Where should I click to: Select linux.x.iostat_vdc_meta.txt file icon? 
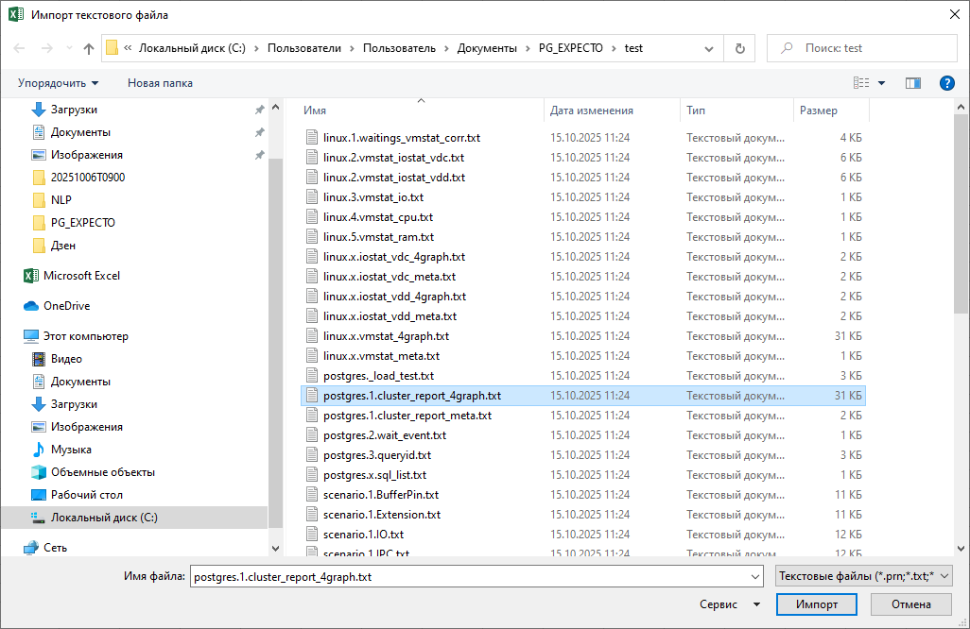(312, 276)
